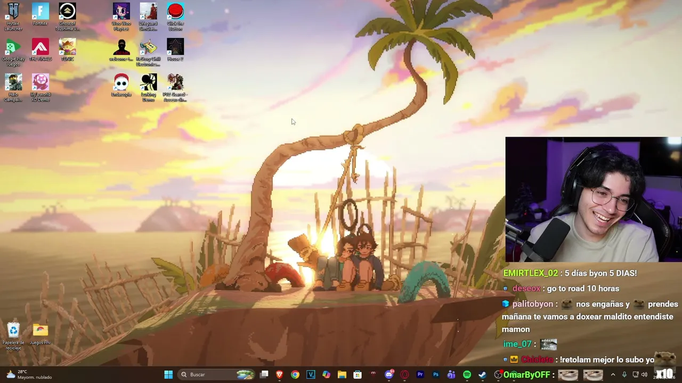Select the ReStory Chill Electronics shortcut
Image resolution: width=682 pixels, height=383 pixels.
pyautogui.click(x=148, y=52)
